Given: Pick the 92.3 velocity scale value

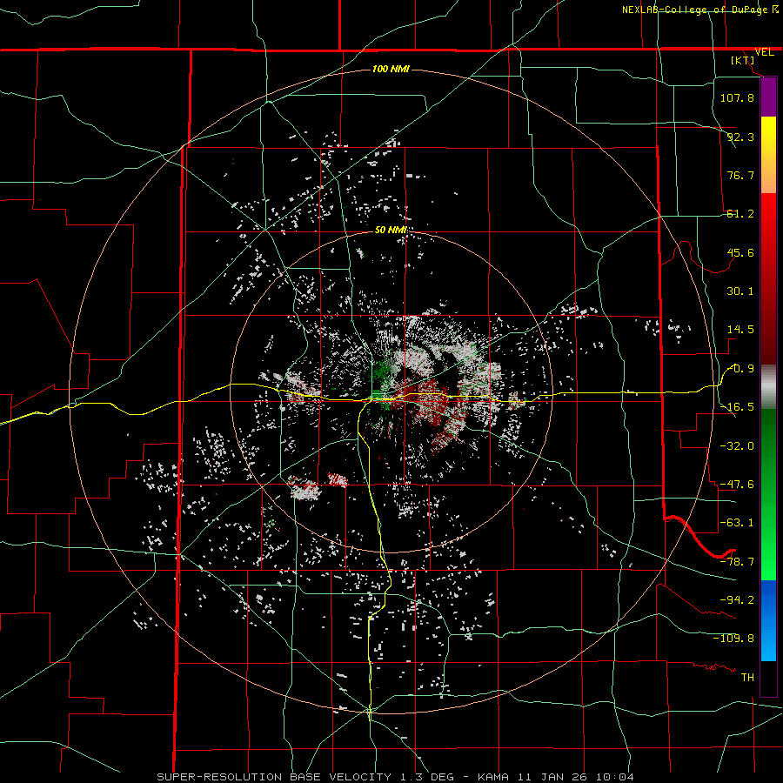Looking at the screenshot, I should click(740, 137).
